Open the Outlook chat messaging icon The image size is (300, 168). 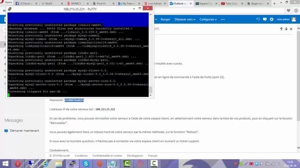264,19
